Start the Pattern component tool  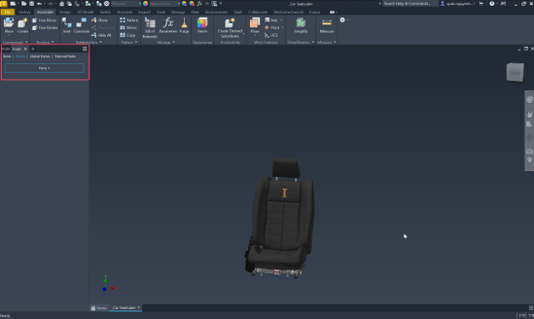pyautogui.click(x=128, y=20)
